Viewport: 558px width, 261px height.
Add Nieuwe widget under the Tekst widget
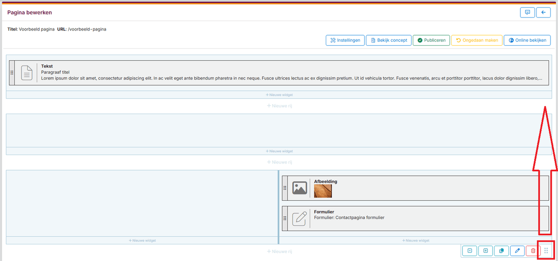279,95
